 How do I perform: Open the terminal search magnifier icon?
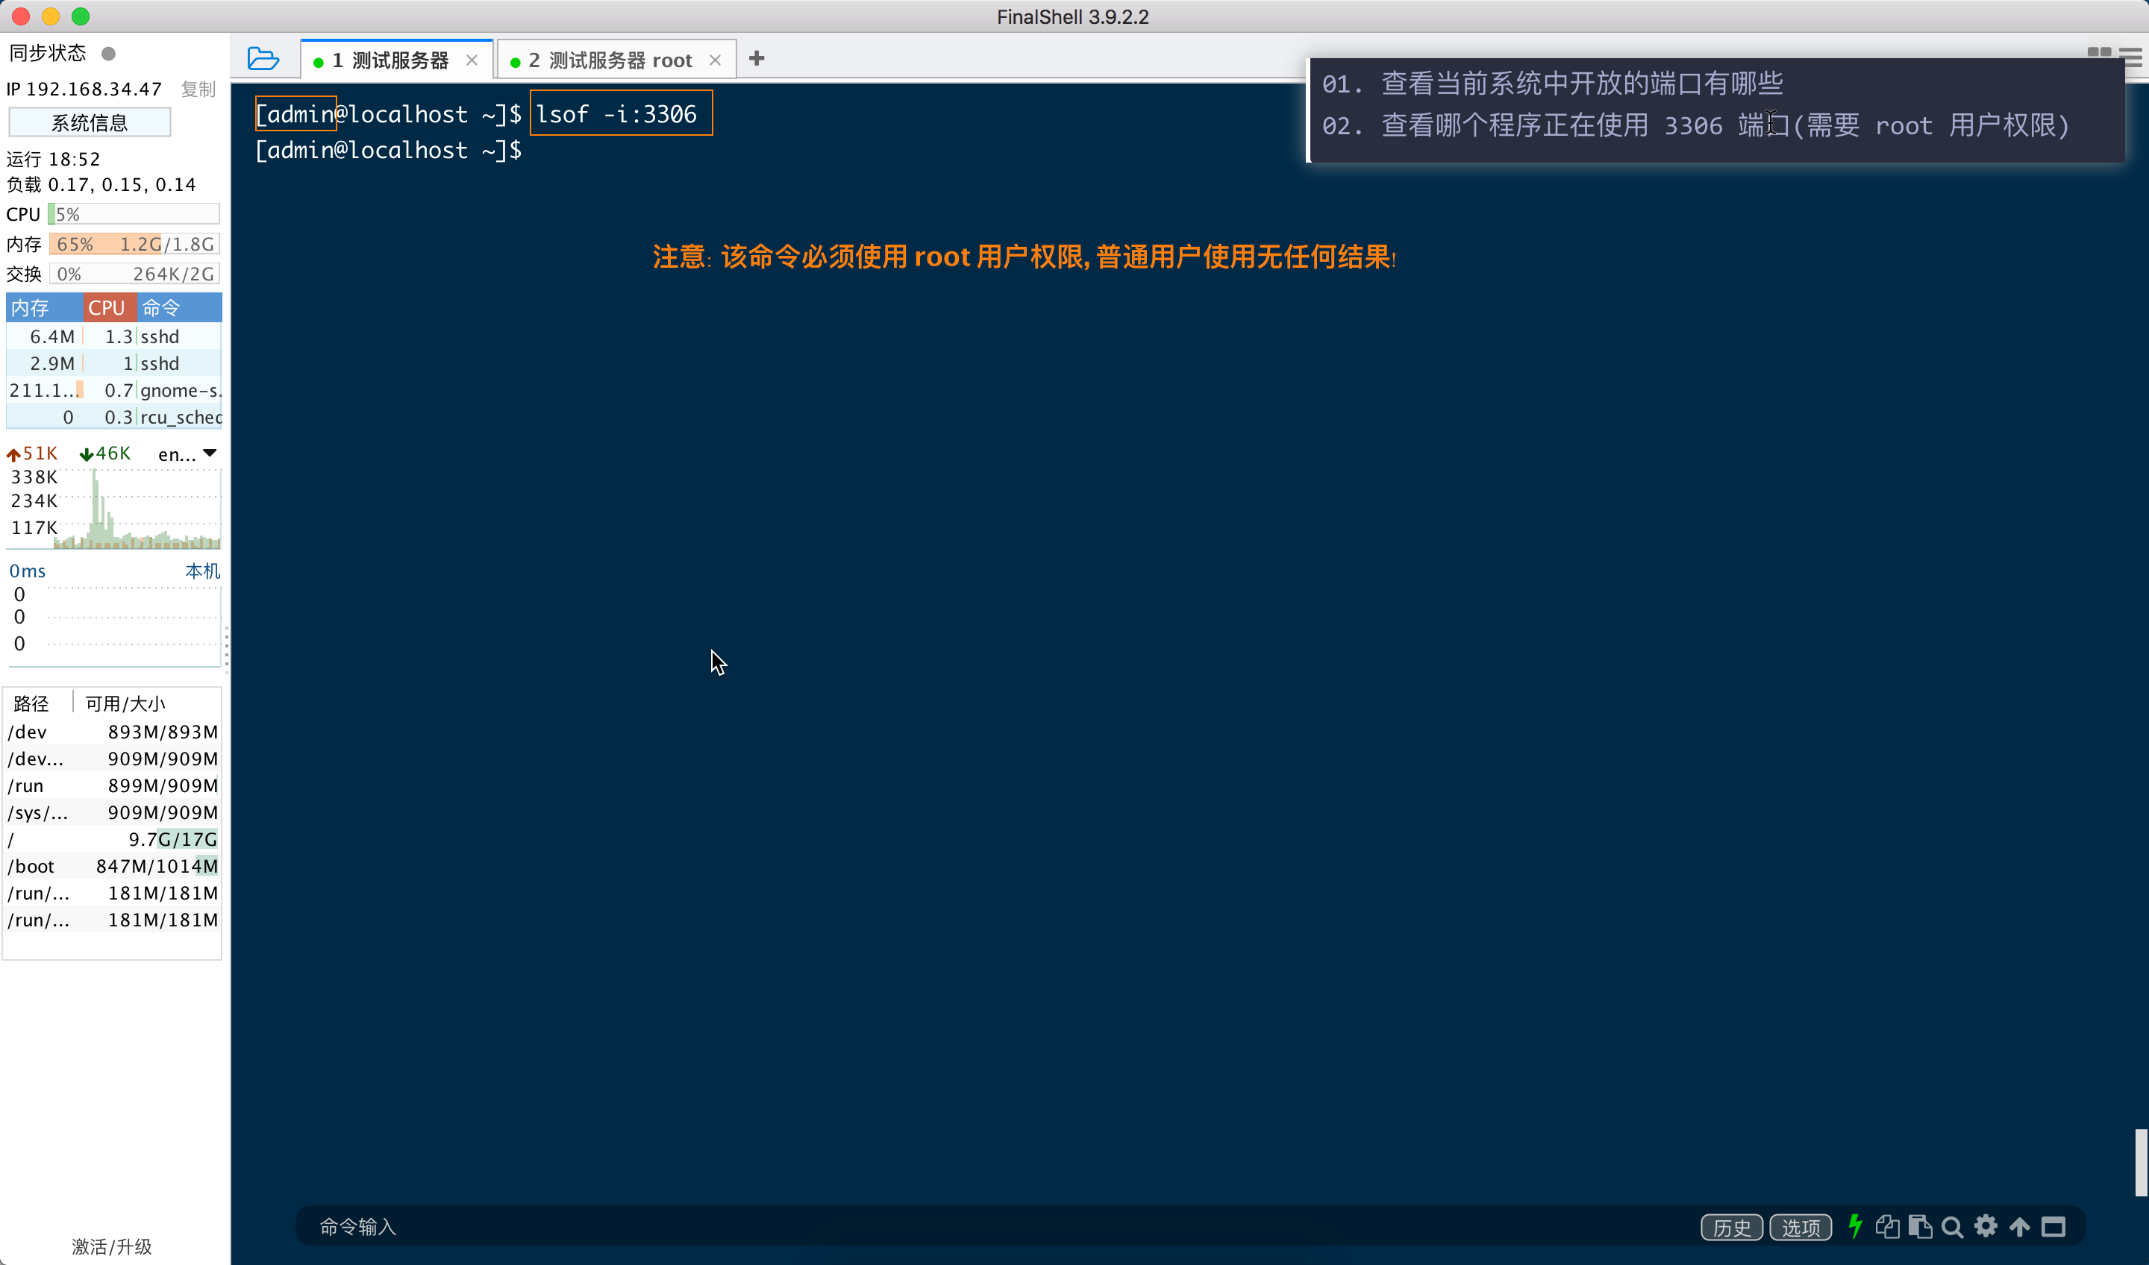[1952, 1227]
